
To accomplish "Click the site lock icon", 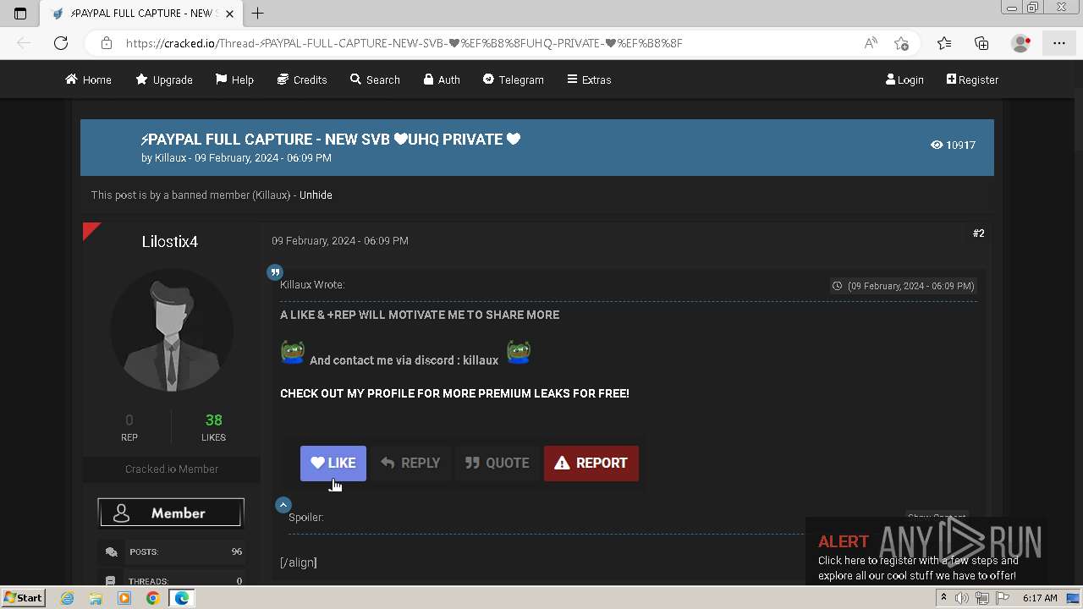I will tap(106, 43).
